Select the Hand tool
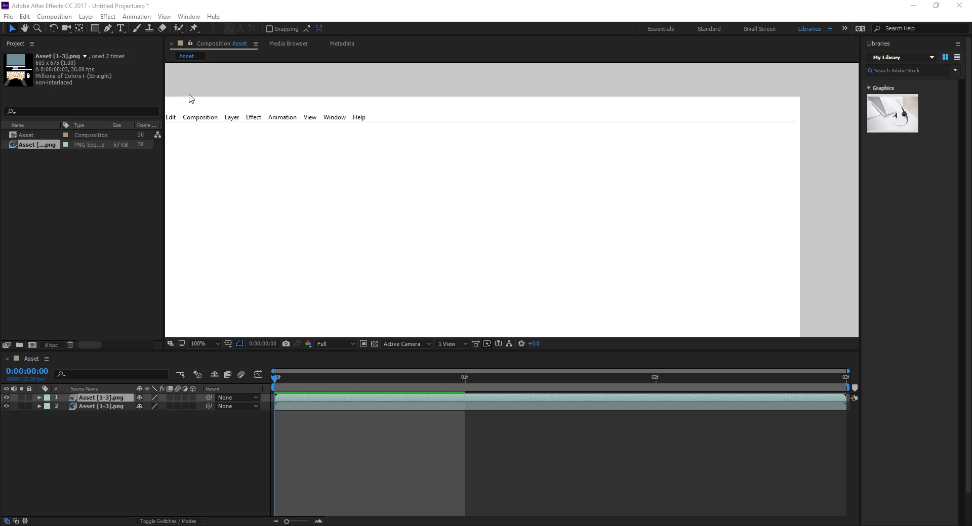This screenshot has width=972, height=526. pyautogui.click(x=24, y=28)
